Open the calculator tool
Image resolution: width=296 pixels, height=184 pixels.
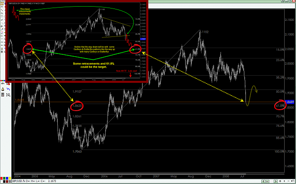(x=3, y=95)
